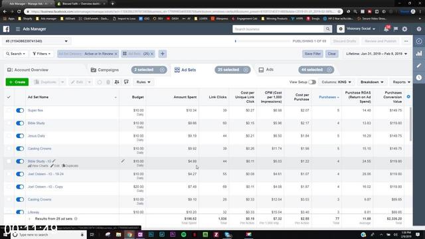Viewport: 425px width, 239px height.
Task: Click the table vertical scrollbar
Action: pos(410,124)
